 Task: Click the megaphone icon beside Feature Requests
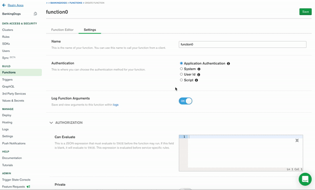click(x=28, y=186)
